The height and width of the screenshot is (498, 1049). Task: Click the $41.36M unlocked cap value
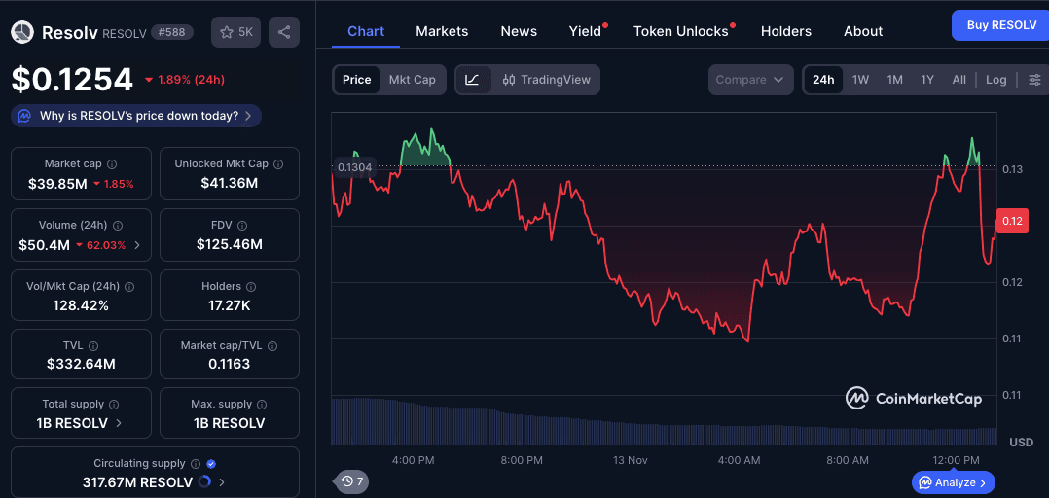[230, 183]
